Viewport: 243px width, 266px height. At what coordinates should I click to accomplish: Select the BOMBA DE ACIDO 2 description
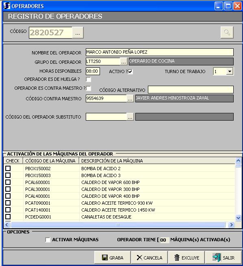point(101,169)
